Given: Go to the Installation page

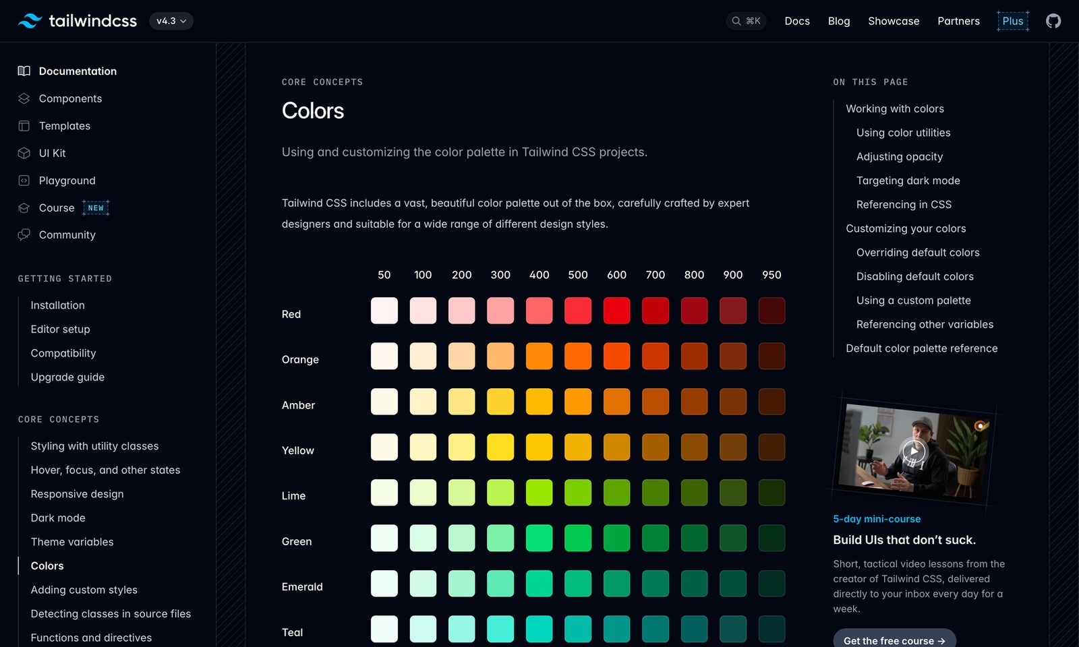Looking at the screenshot, I should (x=58, y=305).
